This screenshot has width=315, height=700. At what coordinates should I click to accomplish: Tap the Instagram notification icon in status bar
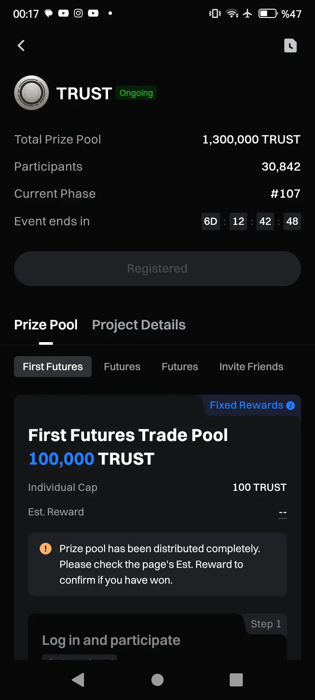point(78,13)
